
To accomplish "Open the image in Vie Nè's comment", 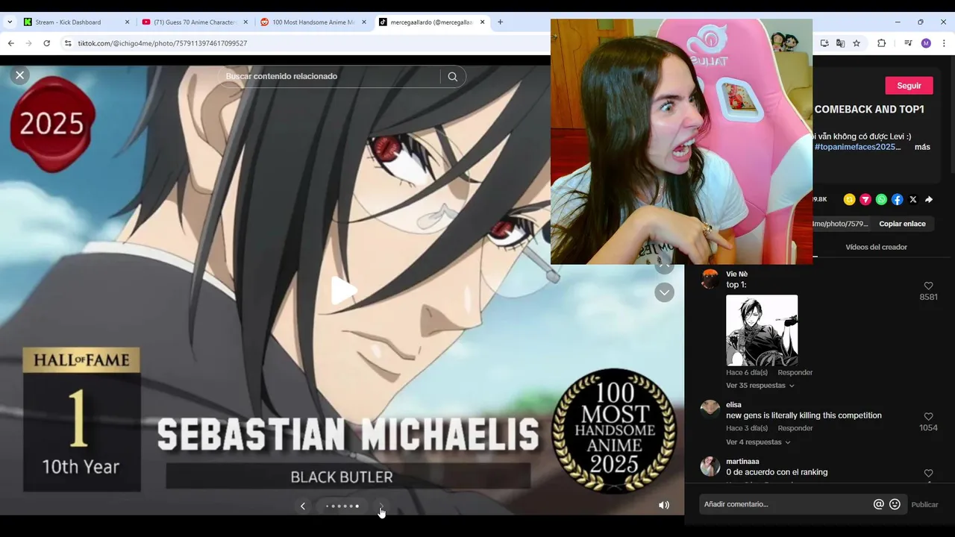I will click(762, 330).
